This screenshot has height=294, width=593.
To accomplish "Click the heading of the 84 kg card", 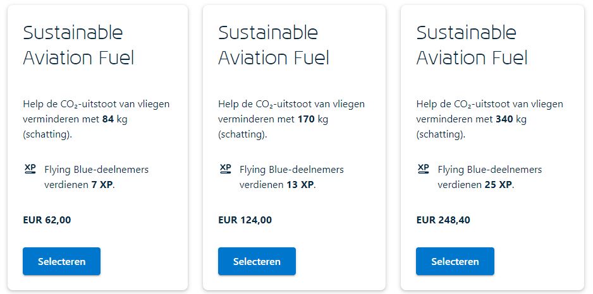I will pyautogui.click(x=78, y=45).
